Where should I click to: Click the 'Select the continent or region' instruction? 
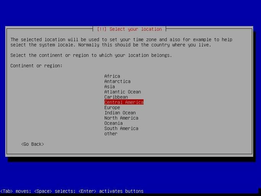point(91,55)
